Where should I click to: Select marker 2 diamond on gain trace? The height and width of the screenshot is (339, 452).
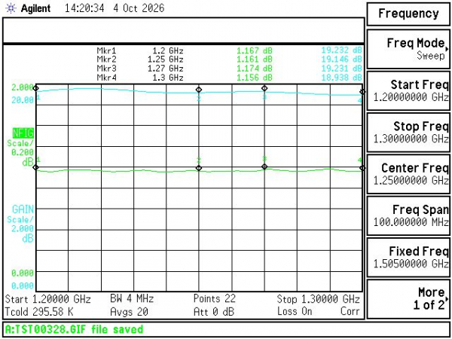pyautogui.click(x=199, y=90)
